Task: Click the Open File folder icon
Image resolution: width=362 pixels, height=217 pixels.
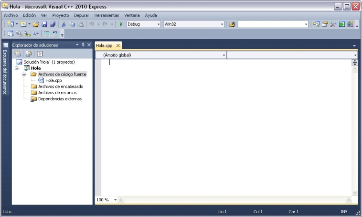Action: tap(36, 24)
